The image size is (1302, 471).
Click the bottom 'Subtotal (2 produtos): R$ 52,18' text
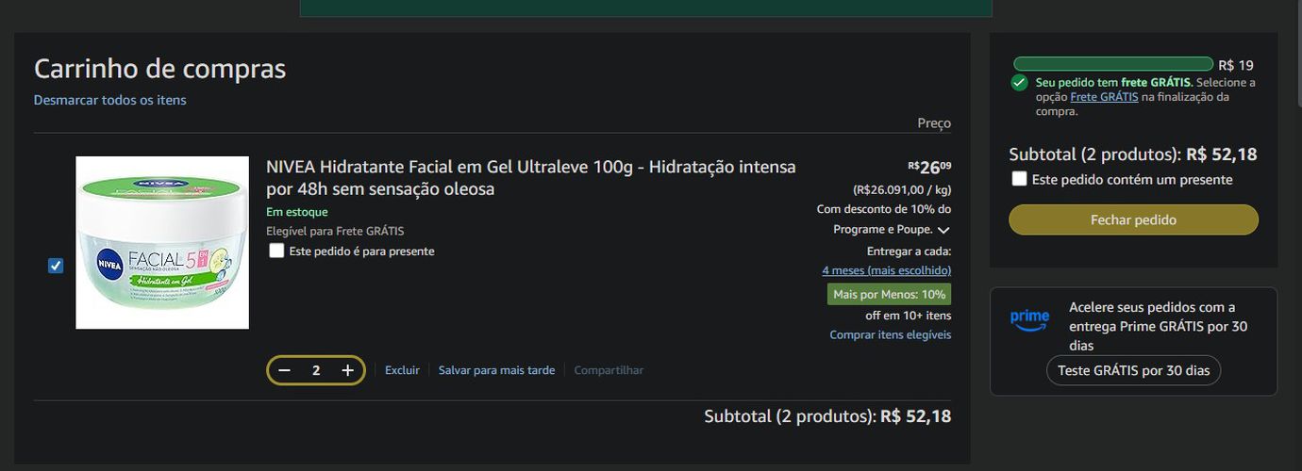point(827,416)
